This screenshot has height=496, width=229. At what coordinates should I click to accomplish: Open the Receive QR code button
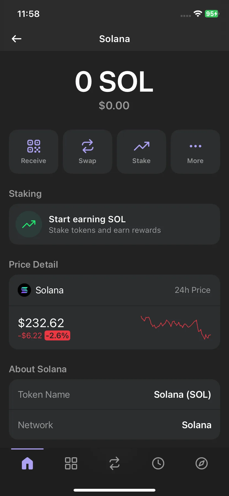pos(33,152)
